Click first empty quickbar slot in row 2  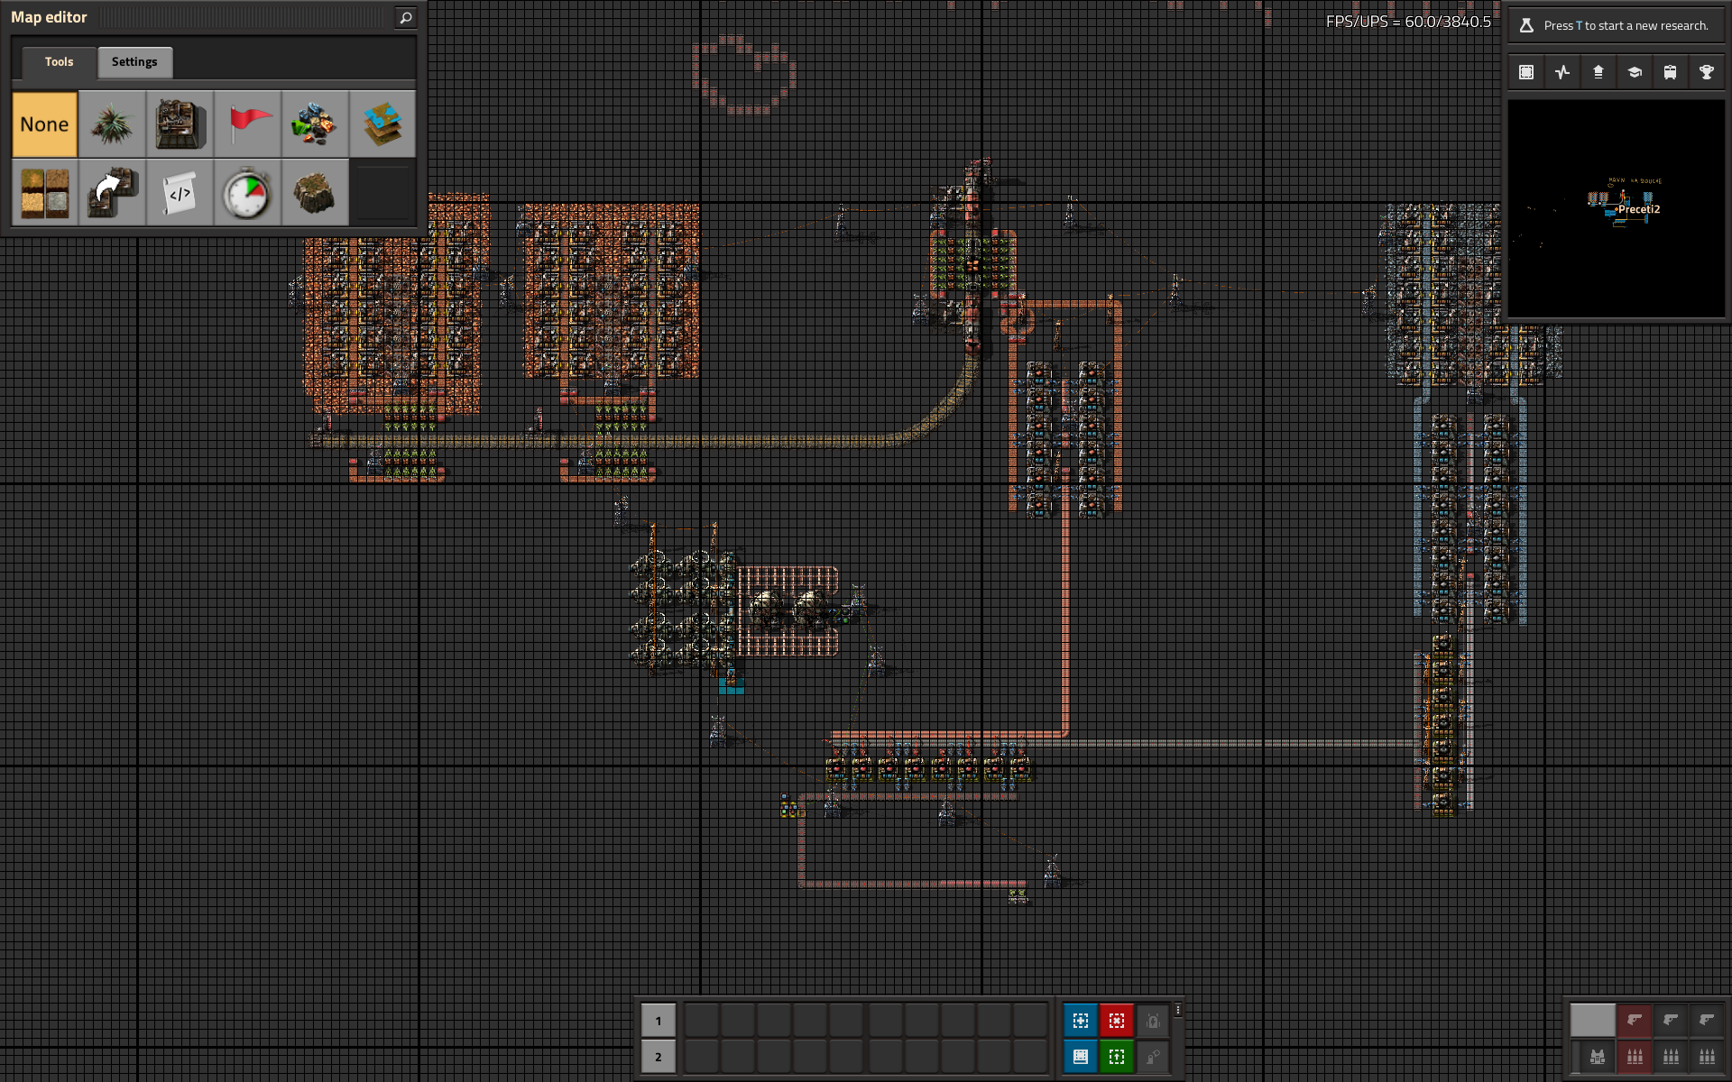pos(702,1057)
